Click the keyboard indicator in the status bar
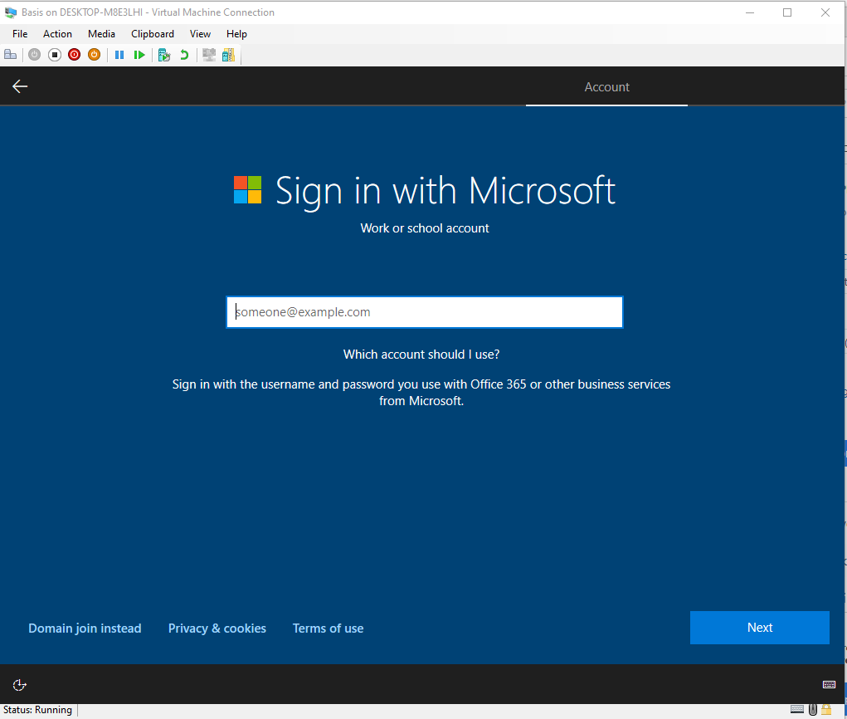 coord(796,709)
